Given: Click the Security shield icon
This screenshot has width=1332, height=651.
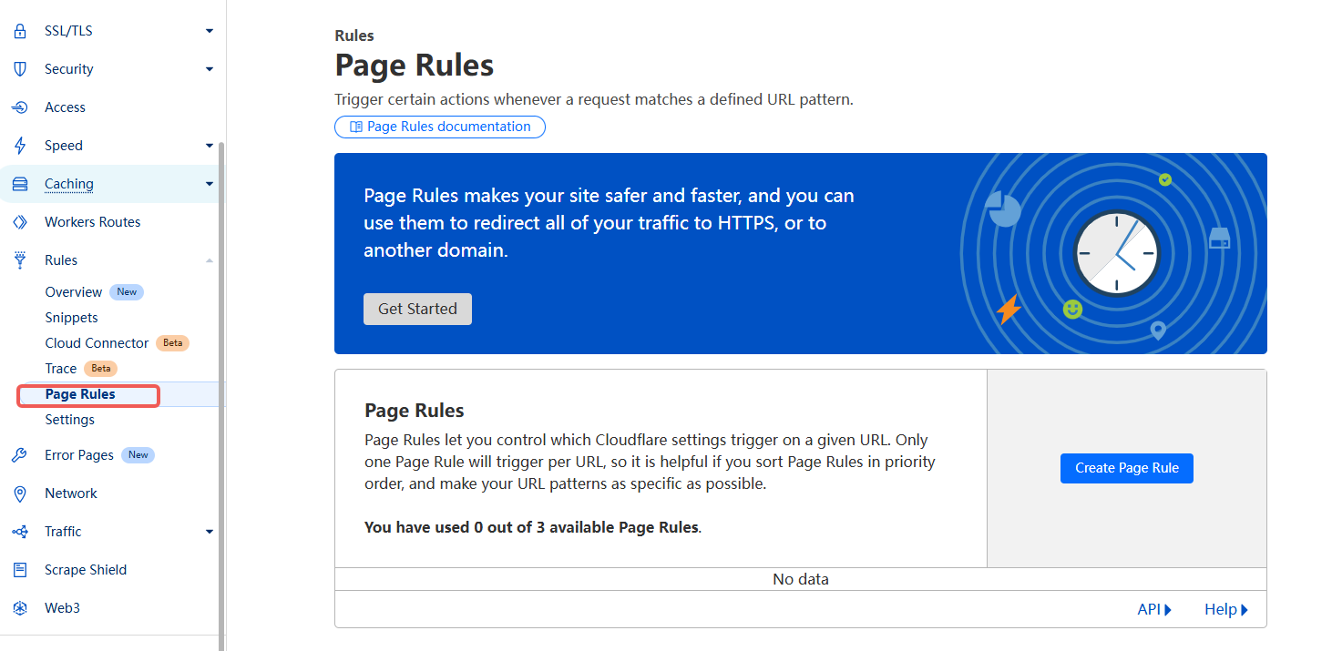Looking at the screenshot, I should pos(20,69).
